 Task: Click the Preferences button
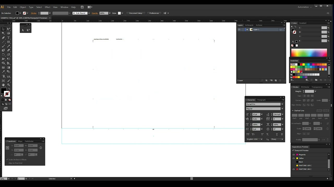point(154,13)
